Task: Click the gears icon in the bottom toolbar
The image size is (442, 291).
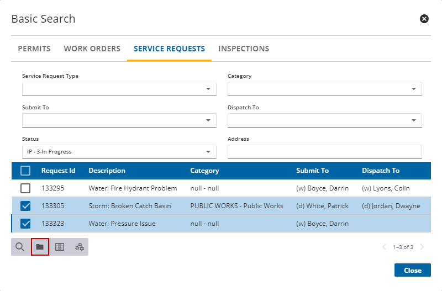Action: tap(80, 247)
